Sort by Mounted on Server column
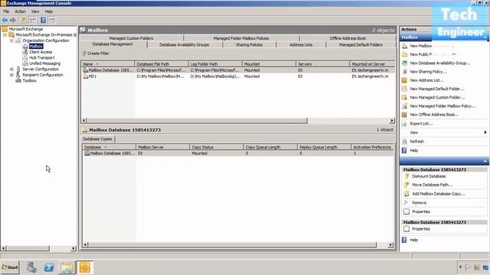The height and width of the screenshot is (275, 490). [x=372, y=64]
